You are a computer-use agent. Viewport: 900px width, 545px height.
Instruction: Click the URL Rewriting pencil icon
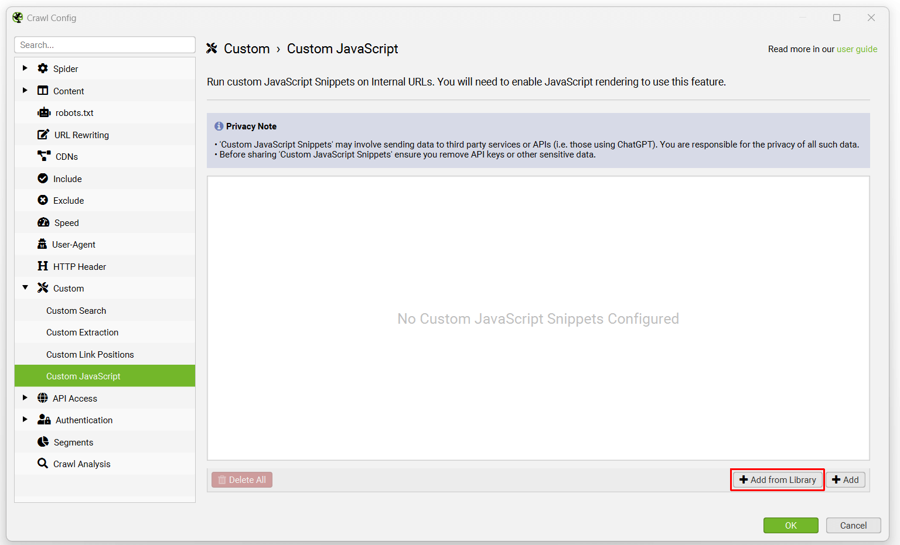coord(43,135)
